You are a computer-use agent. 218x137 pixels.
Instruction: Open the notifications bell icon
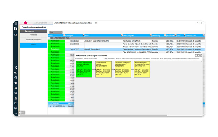tap(16, 88)
